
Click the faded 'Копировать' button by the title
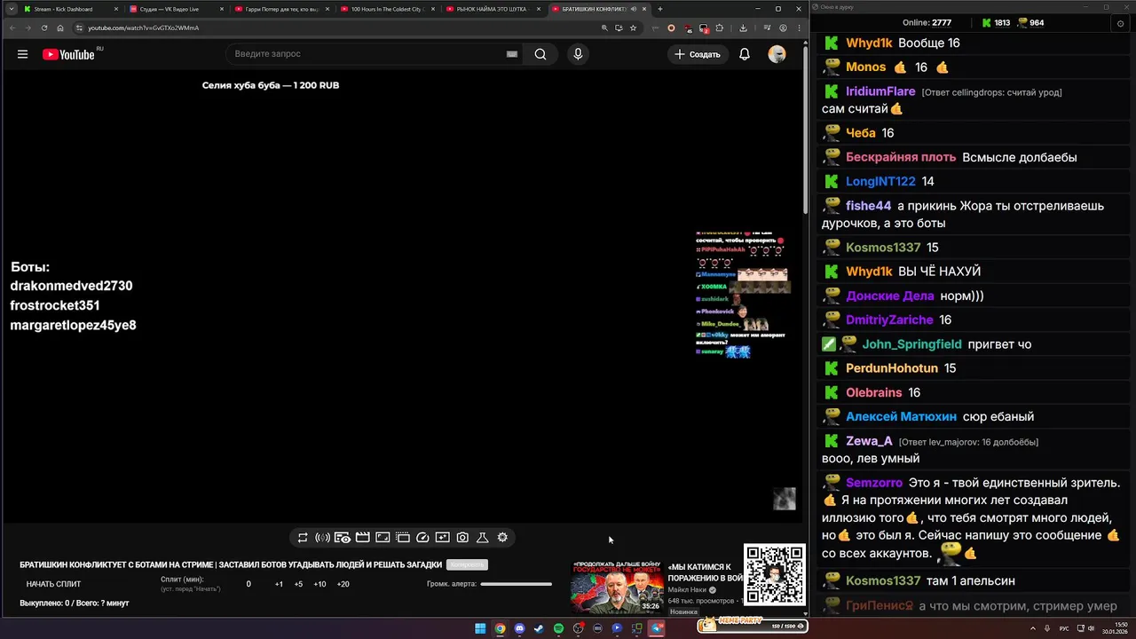(x=467, y=564)
